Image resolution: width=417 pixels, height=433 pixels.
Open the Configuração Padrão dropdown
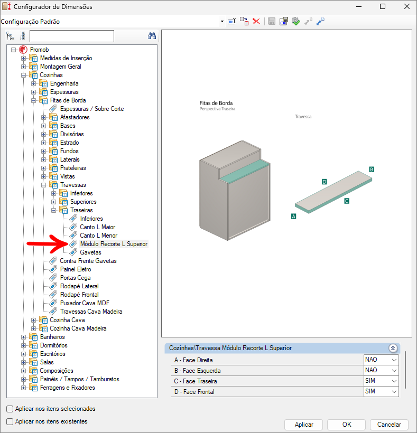[x=222, y=22]
